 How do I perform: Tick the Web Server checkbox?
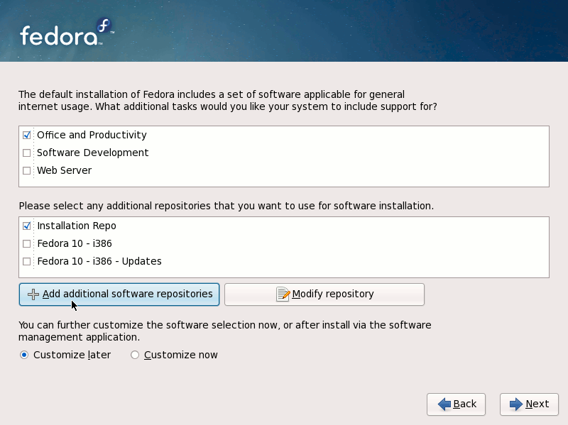pyautogui.click(x=26, y=170)
